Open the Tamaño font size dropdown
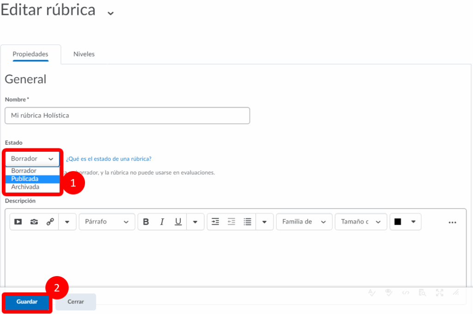The image size is (473, 314). tap(361, 222)
